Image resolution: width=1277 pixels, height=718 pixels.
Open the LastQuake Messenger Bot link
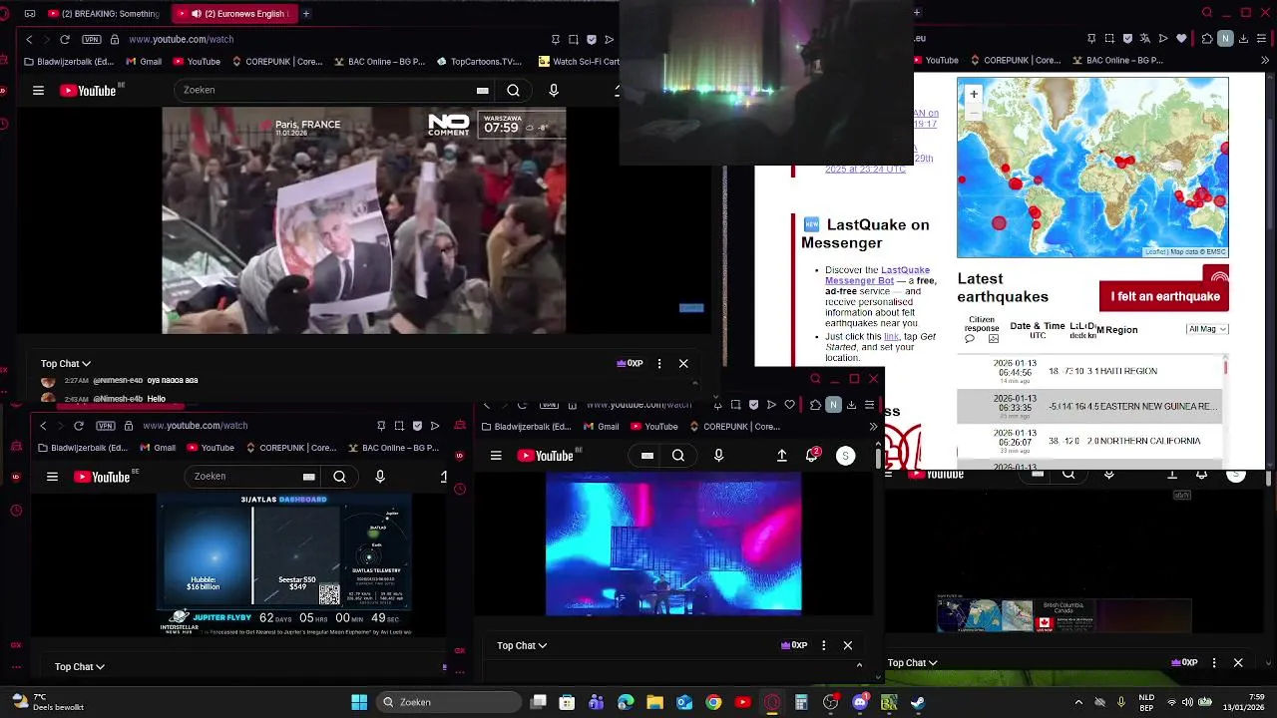click(877, 275)
